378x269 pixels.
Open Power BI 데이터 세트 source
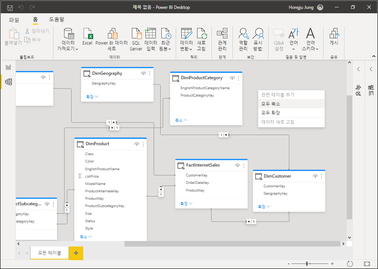(112, 39)
